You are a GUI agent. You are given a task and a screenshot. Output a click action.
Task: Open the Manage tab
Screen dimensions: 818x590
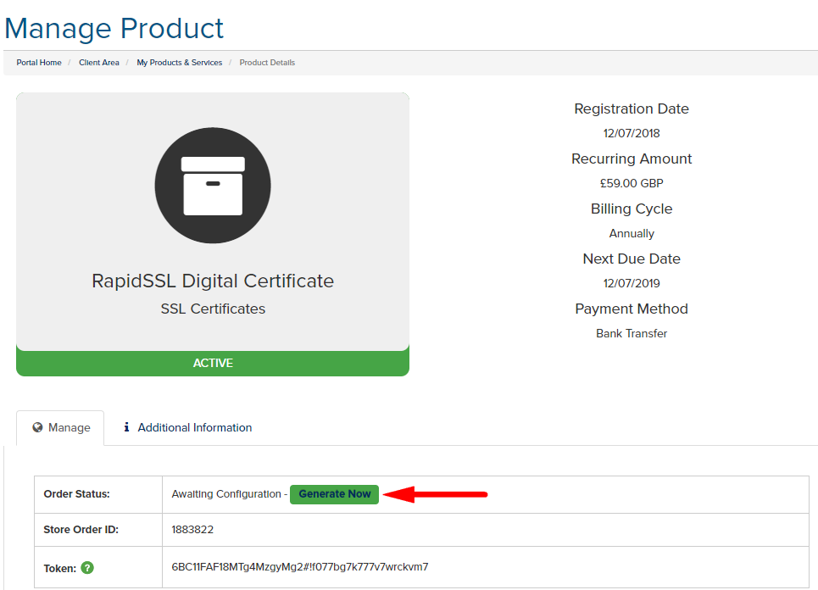[60, 428]
